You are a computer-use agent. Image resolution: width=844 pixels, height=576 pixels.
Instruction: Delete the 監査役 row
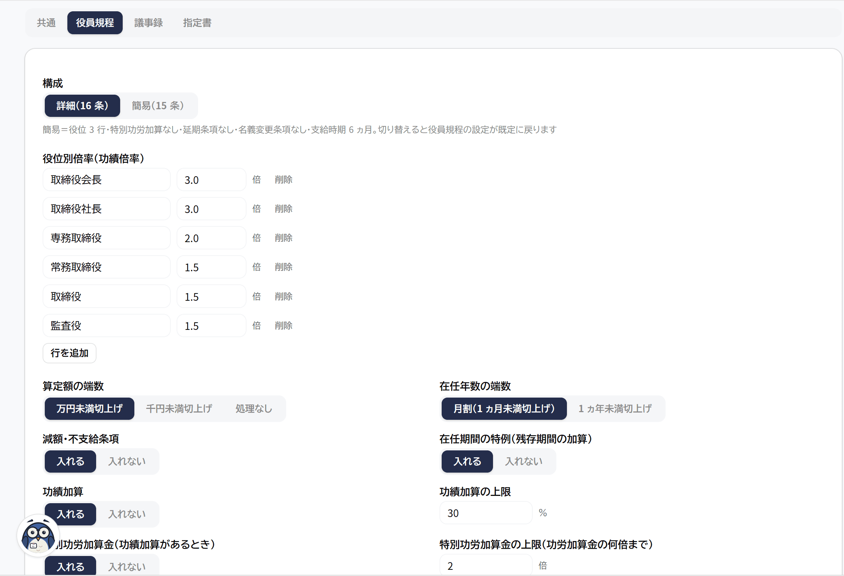[284, 326]
